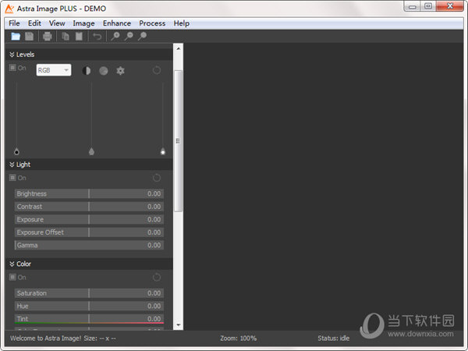Click the panel scrollbar down arrow

click(178, 324)
